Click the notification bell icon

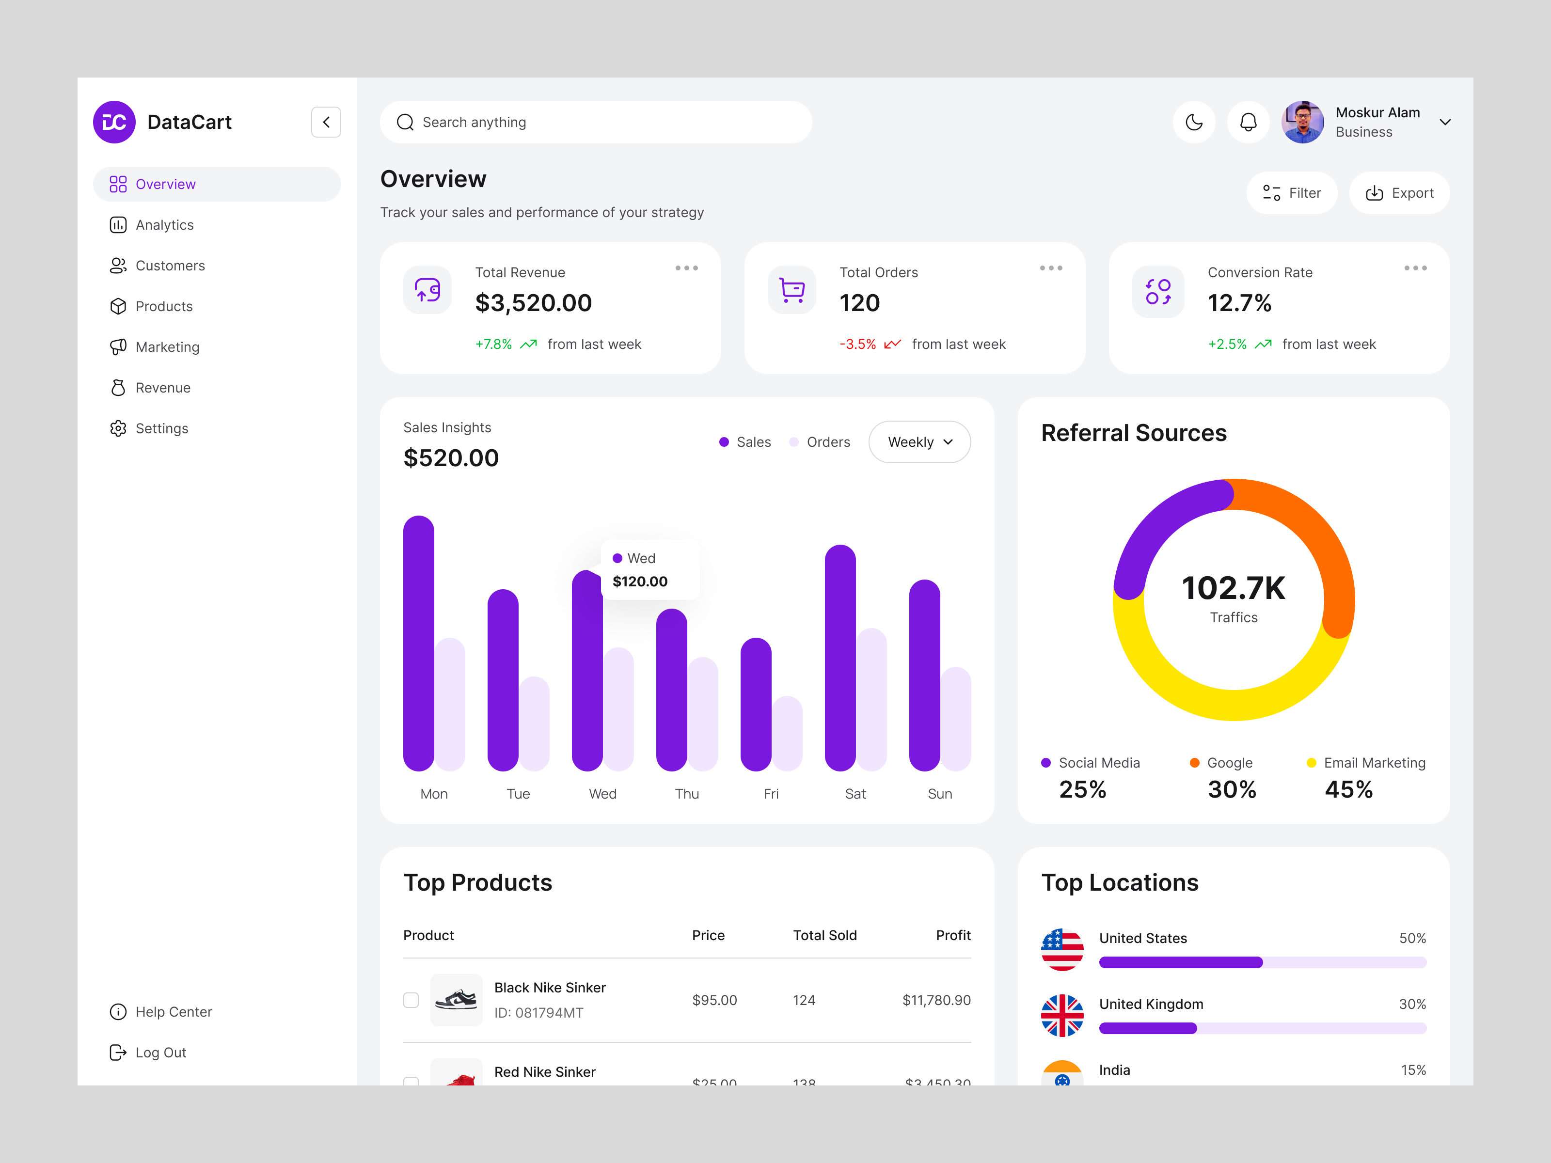tap(1248, 121)
